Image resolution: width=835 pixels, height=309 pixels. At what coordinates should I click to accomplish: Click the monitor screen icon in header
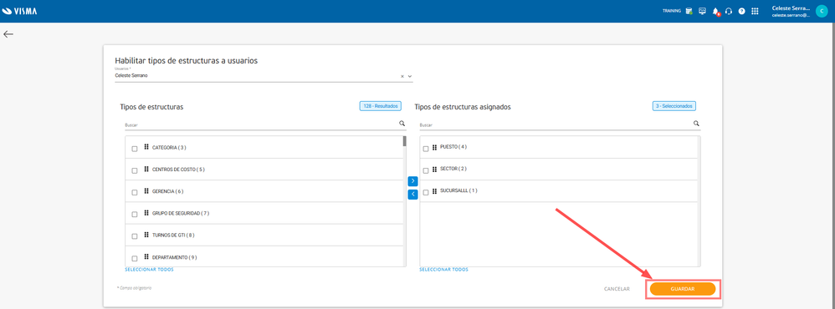[703, 11]
